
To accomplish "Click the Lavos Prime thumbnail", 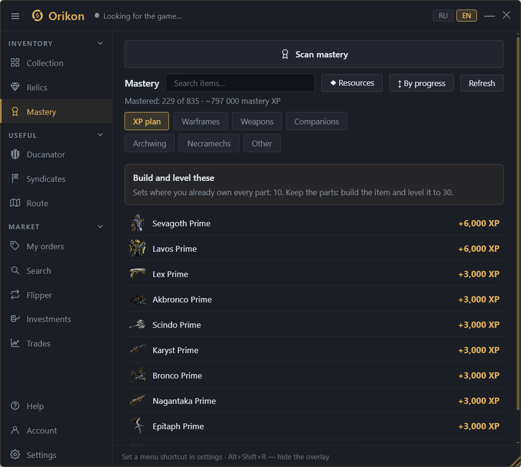I will point(137,248).
